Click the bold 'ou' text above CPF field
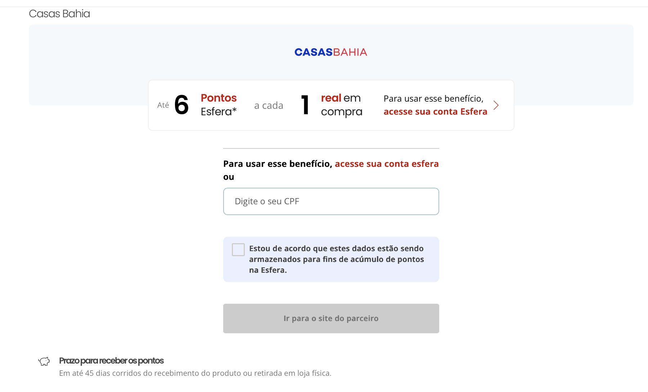648x392 pixels. [x=229, y=177]
